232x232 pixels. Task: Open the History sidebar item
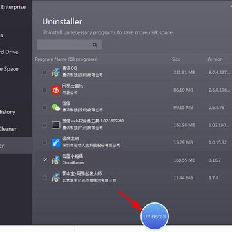click(x=8, y=112)
